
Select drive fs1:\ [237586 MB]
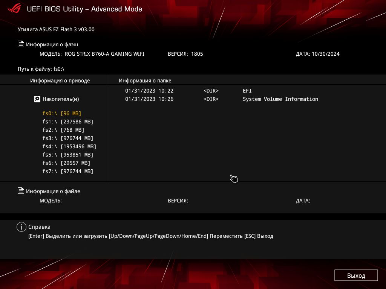point(68,122)
